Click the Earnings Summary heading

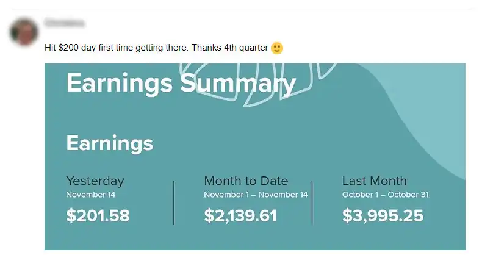click(x=181, y=83)
